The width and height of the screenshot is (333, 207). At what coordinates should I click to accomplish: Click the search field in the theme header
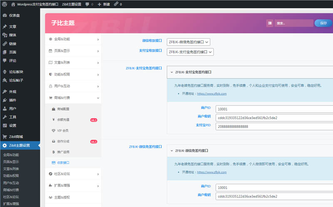pos(294,23)
